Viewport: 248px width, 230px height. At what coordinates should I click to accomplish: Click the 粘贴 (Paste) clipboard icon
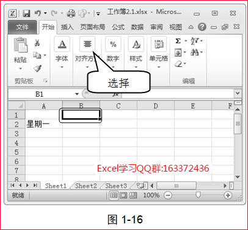coord(20,45)
